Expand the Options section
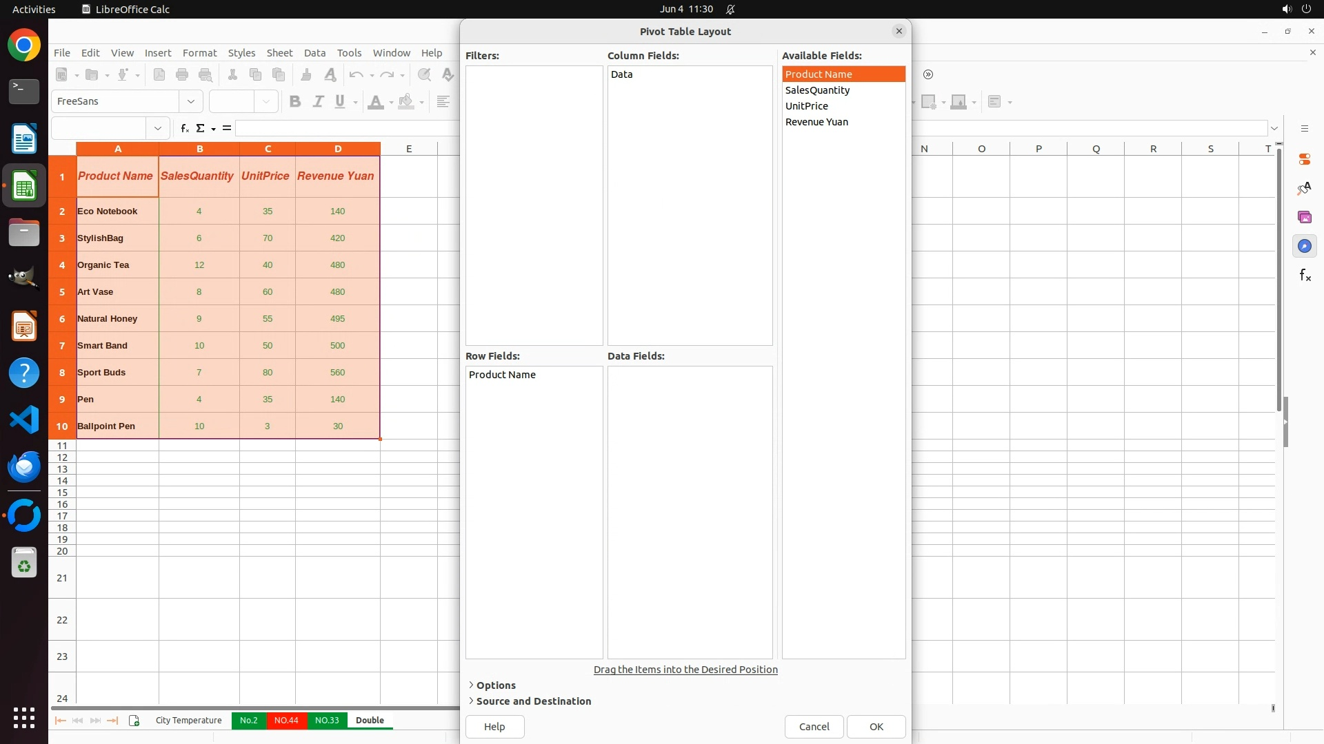1324x744 pixels. tap(495, 685)
